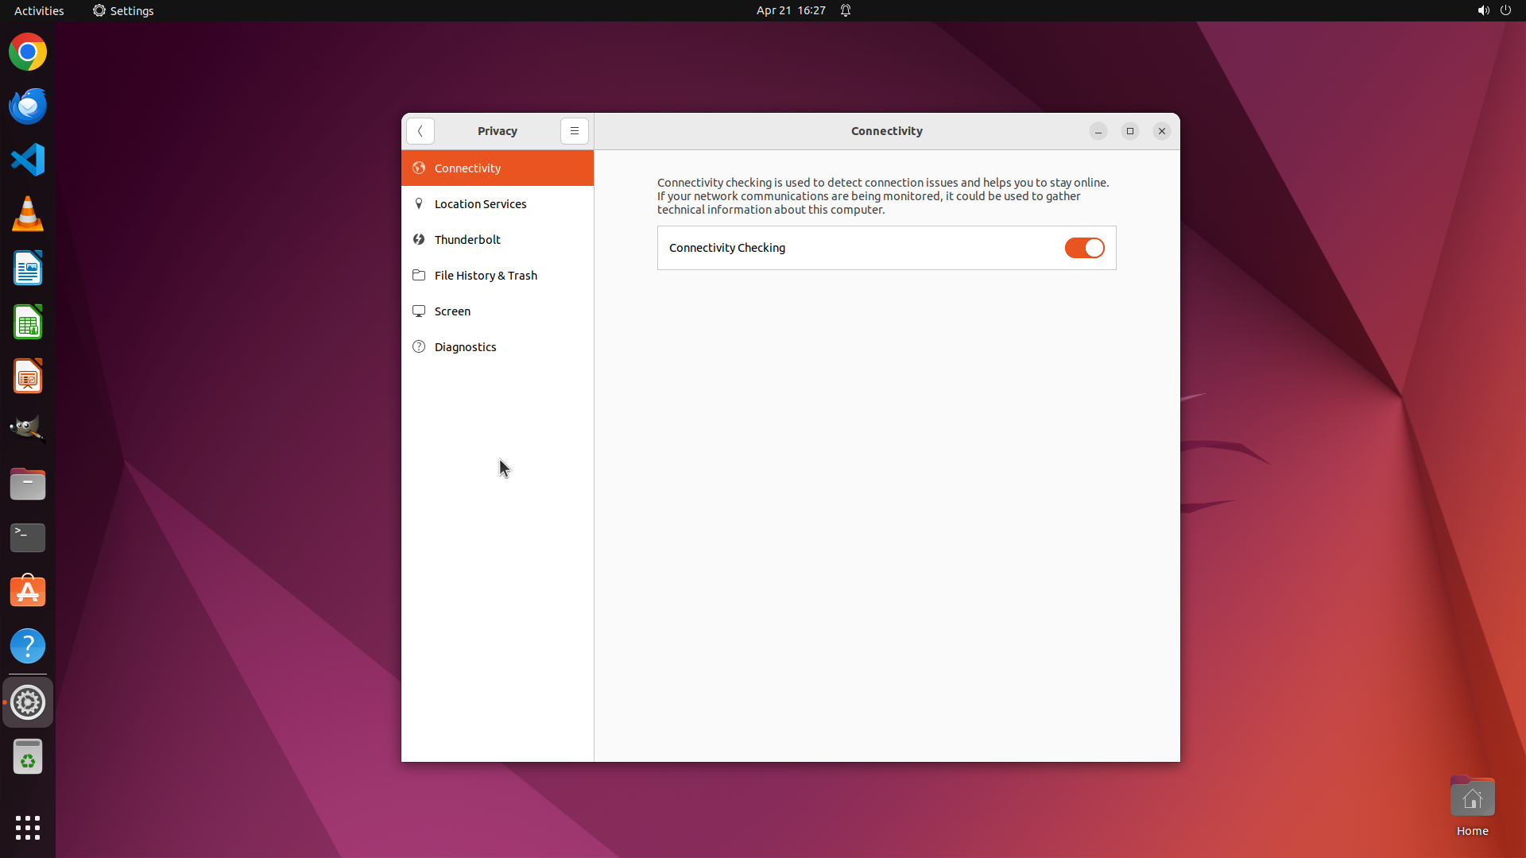This screenshot has height=858, width=1526.
Task: Open the Settings app menu in top bar
Action: (x=123, y=10)
